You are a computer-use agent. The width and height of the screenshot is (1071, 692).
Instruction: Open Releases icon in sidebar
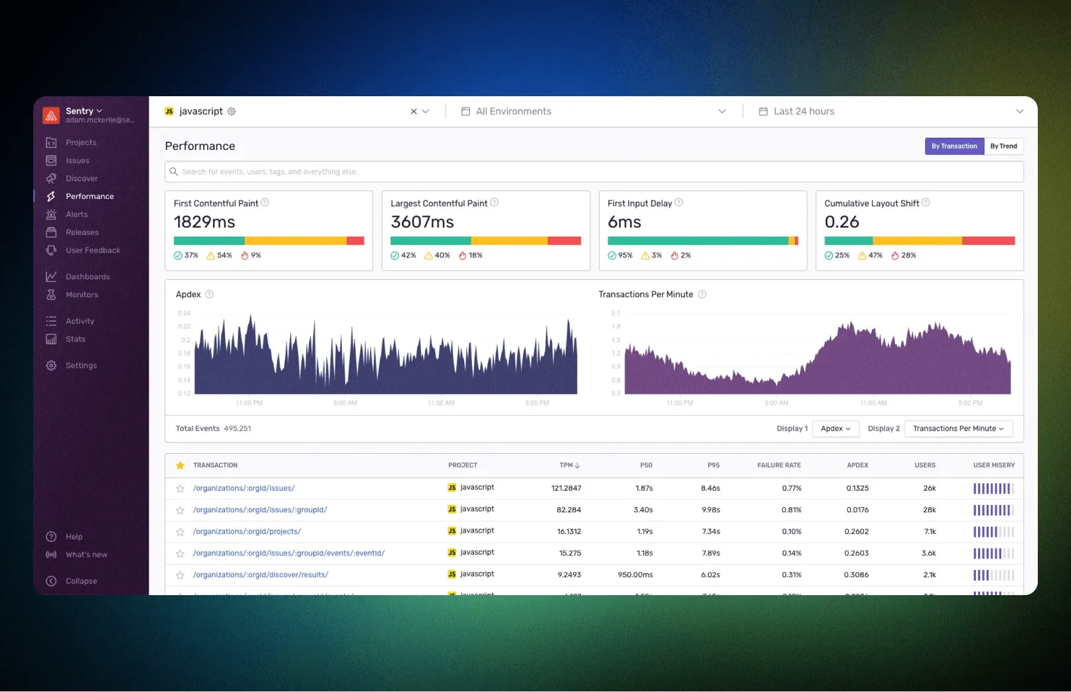[51, 232]
